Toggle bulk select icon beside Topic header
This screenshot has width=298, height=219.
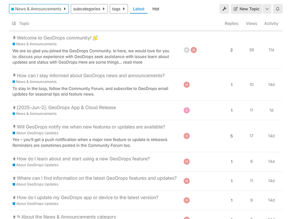click(x=14, y=23)
